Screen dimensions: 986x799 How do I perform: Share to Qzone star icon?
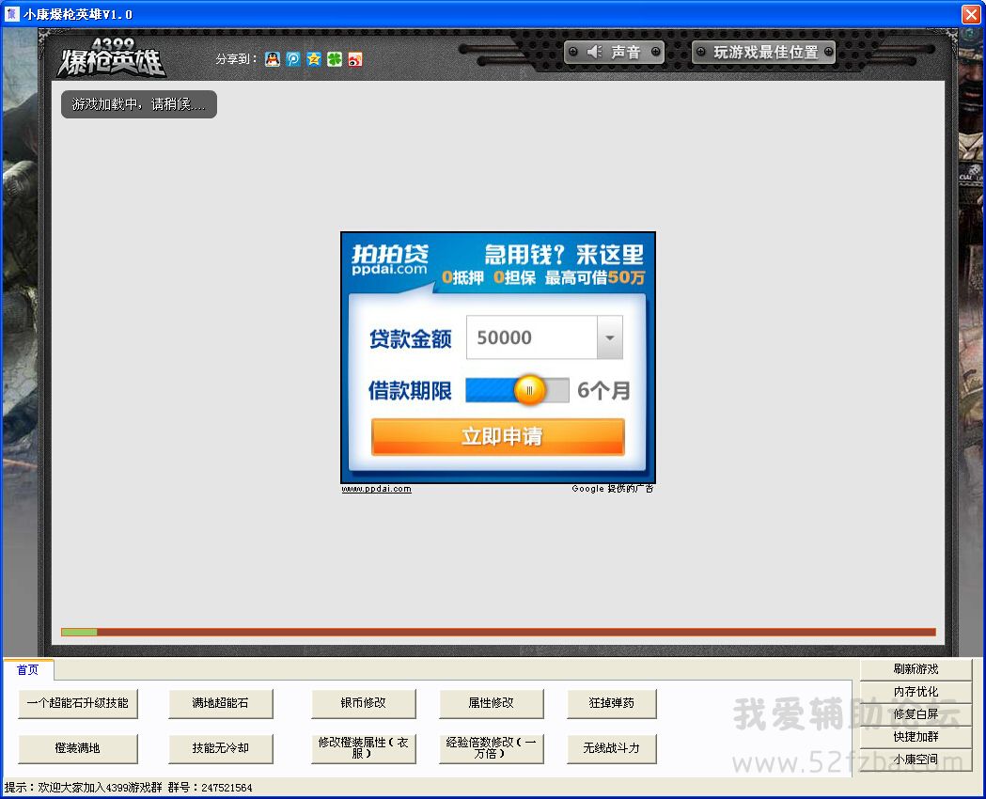click(x=314, y=60)
